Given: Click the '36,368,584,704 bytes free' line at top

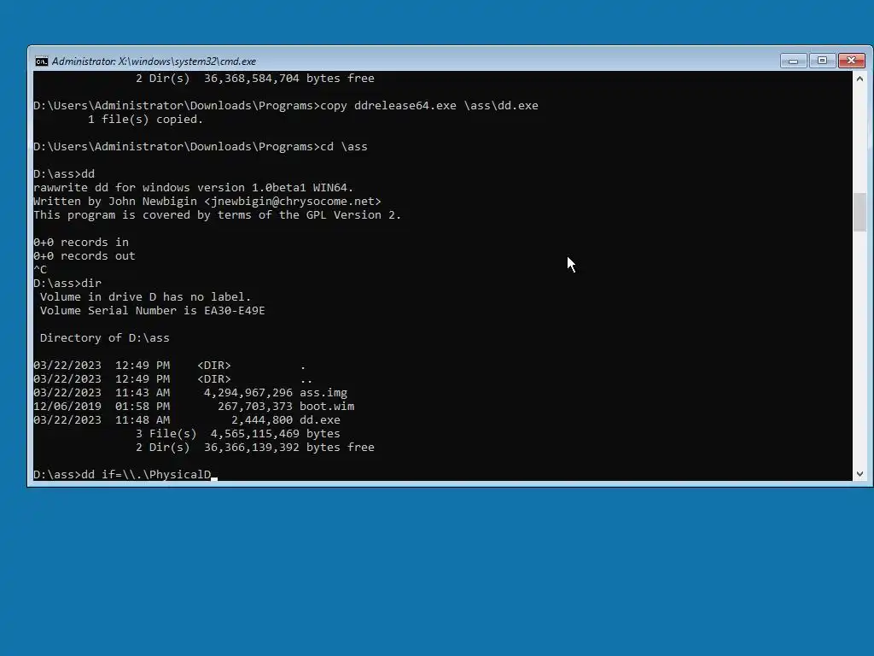Looking at the screenshot, I should point(288,79).
